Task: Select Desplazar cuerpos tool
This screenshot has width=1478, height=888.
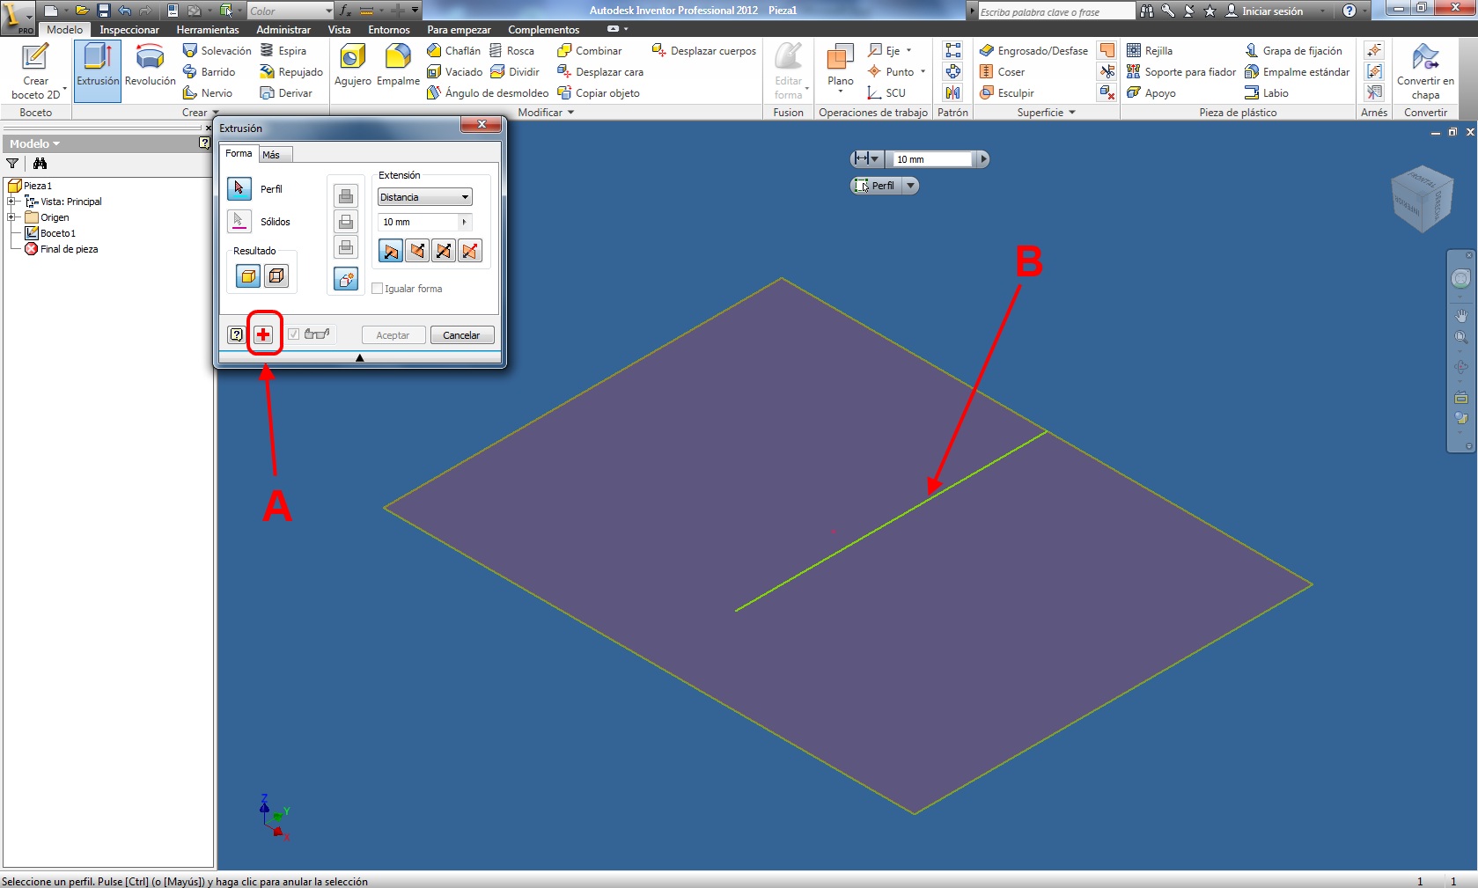Action: point(703,51)
